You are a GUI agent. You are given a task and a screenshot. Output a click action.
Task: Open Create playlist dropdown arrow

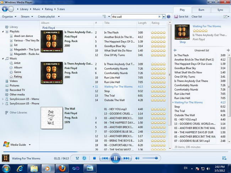click(59, 17)
